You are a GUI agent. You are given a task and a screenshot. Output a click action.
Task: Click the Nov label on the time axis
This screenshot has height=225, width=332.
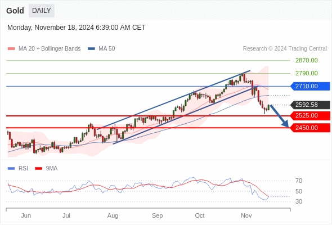tap(246, 215)
